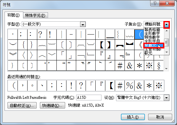Pick the wavy low line symbol cell
Image resolution: width=177 pixels, height=125 pixels.
pyautogui.click(x=129, y=34)
